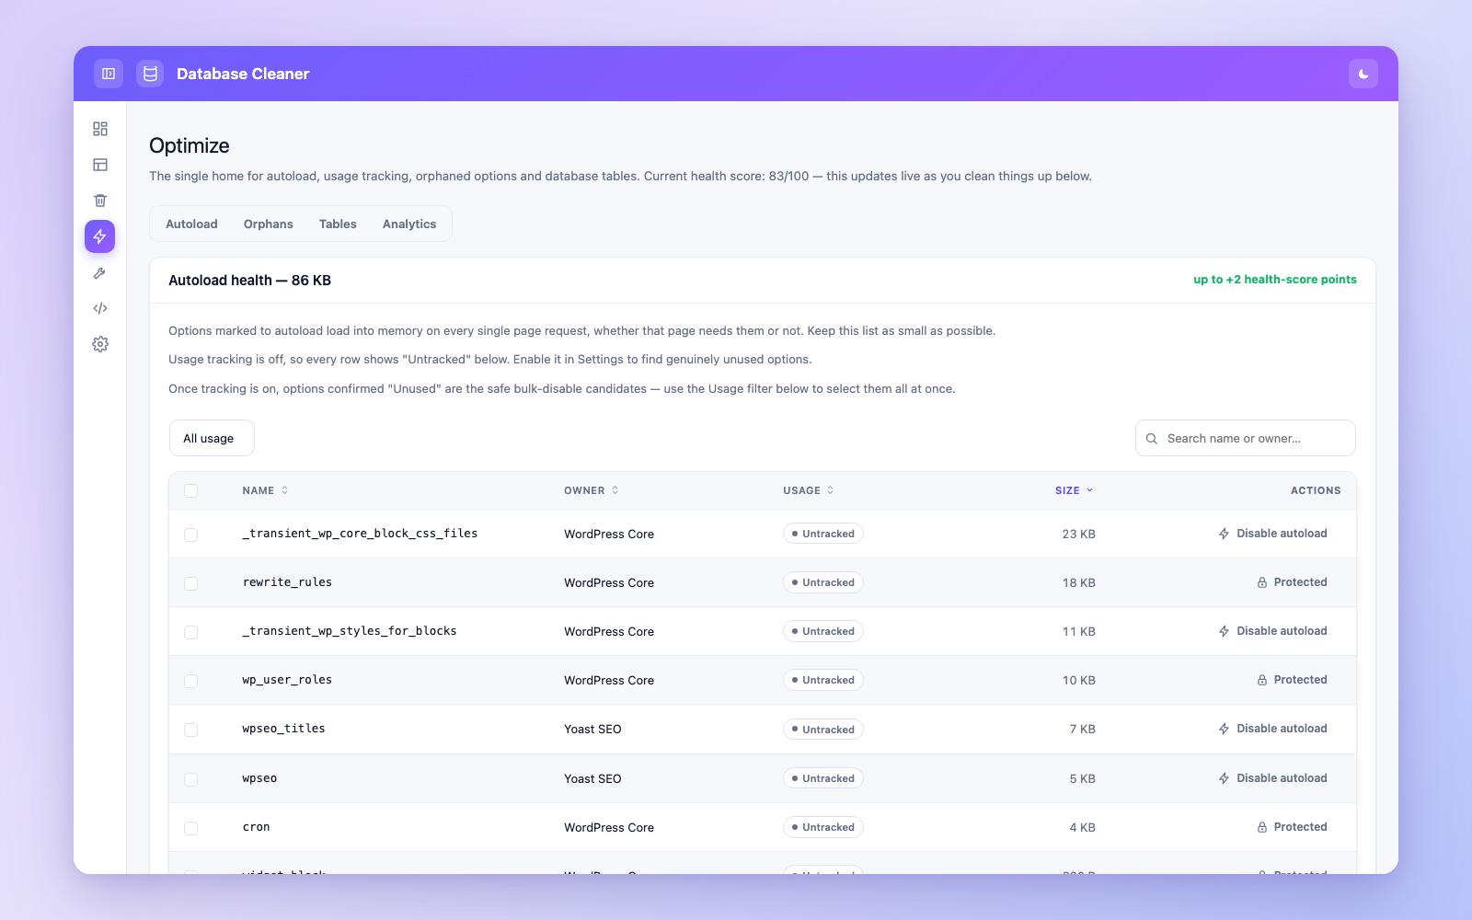1472x920 pixels.
Task: Click the magnifier icon in search box
Action: click(x=1152, y=439)
